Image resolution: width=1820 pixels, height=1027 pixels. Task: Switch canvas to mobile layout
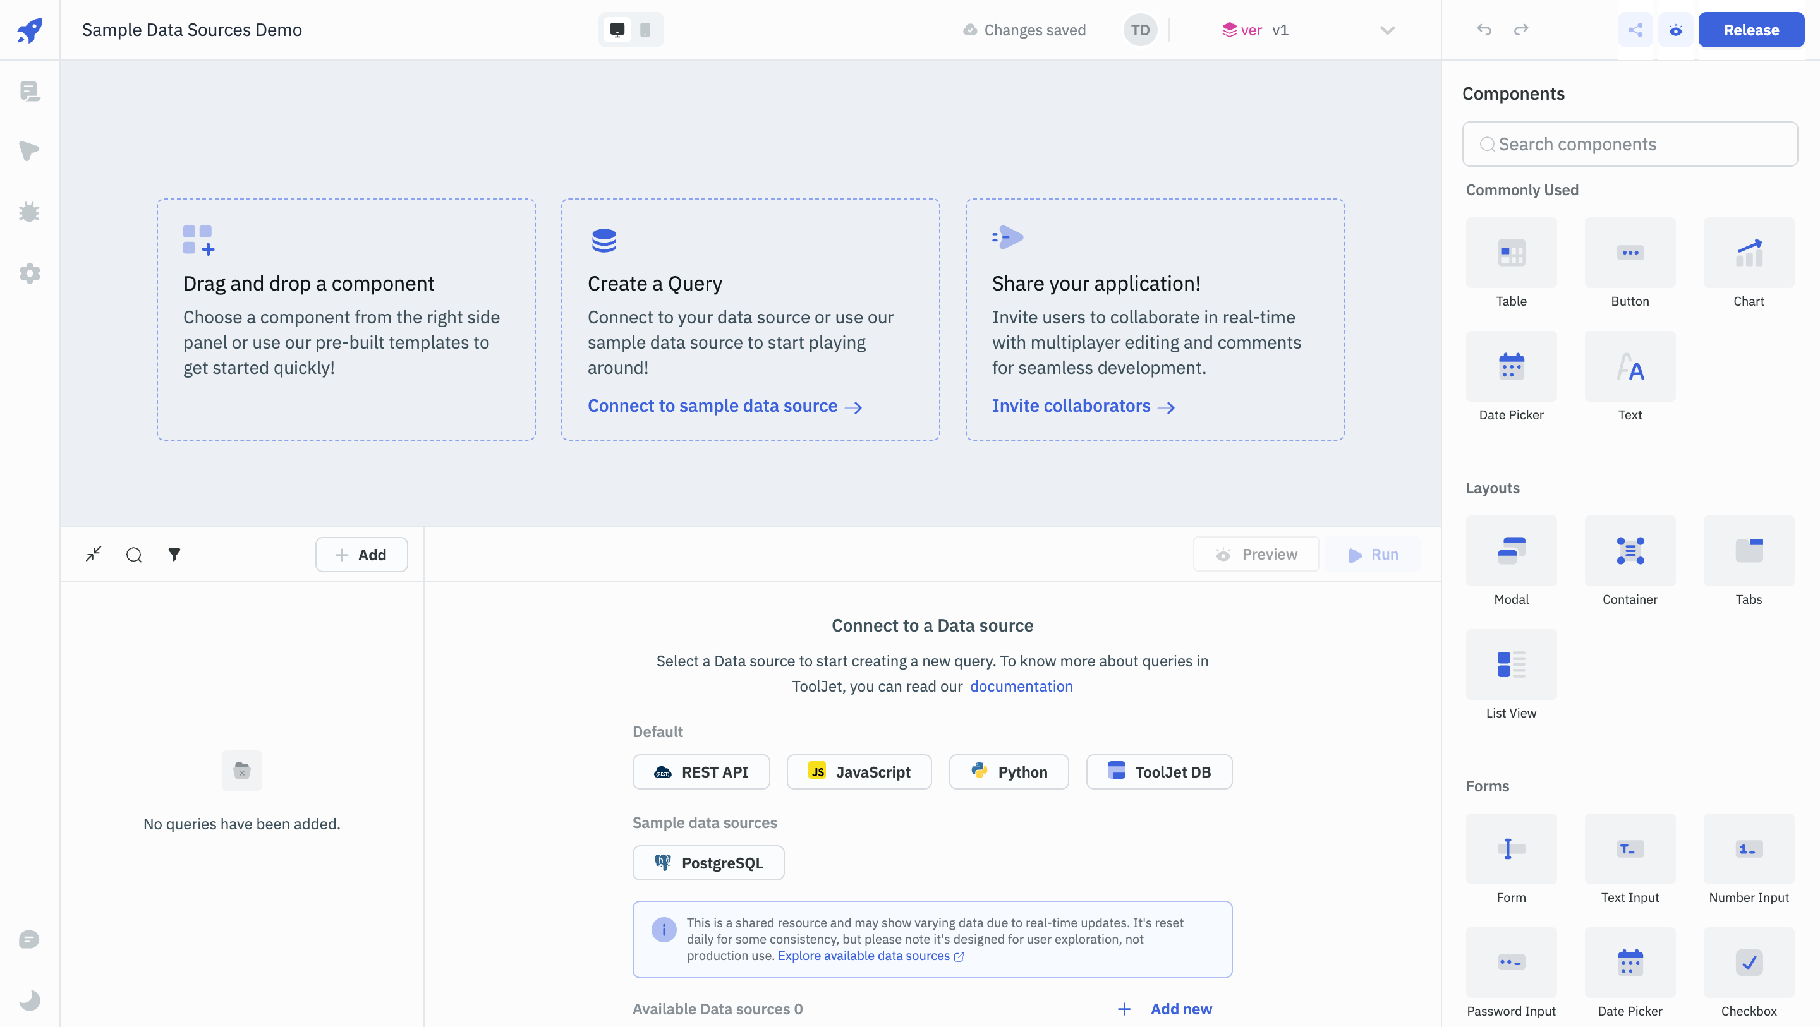[x=645, y=30]
